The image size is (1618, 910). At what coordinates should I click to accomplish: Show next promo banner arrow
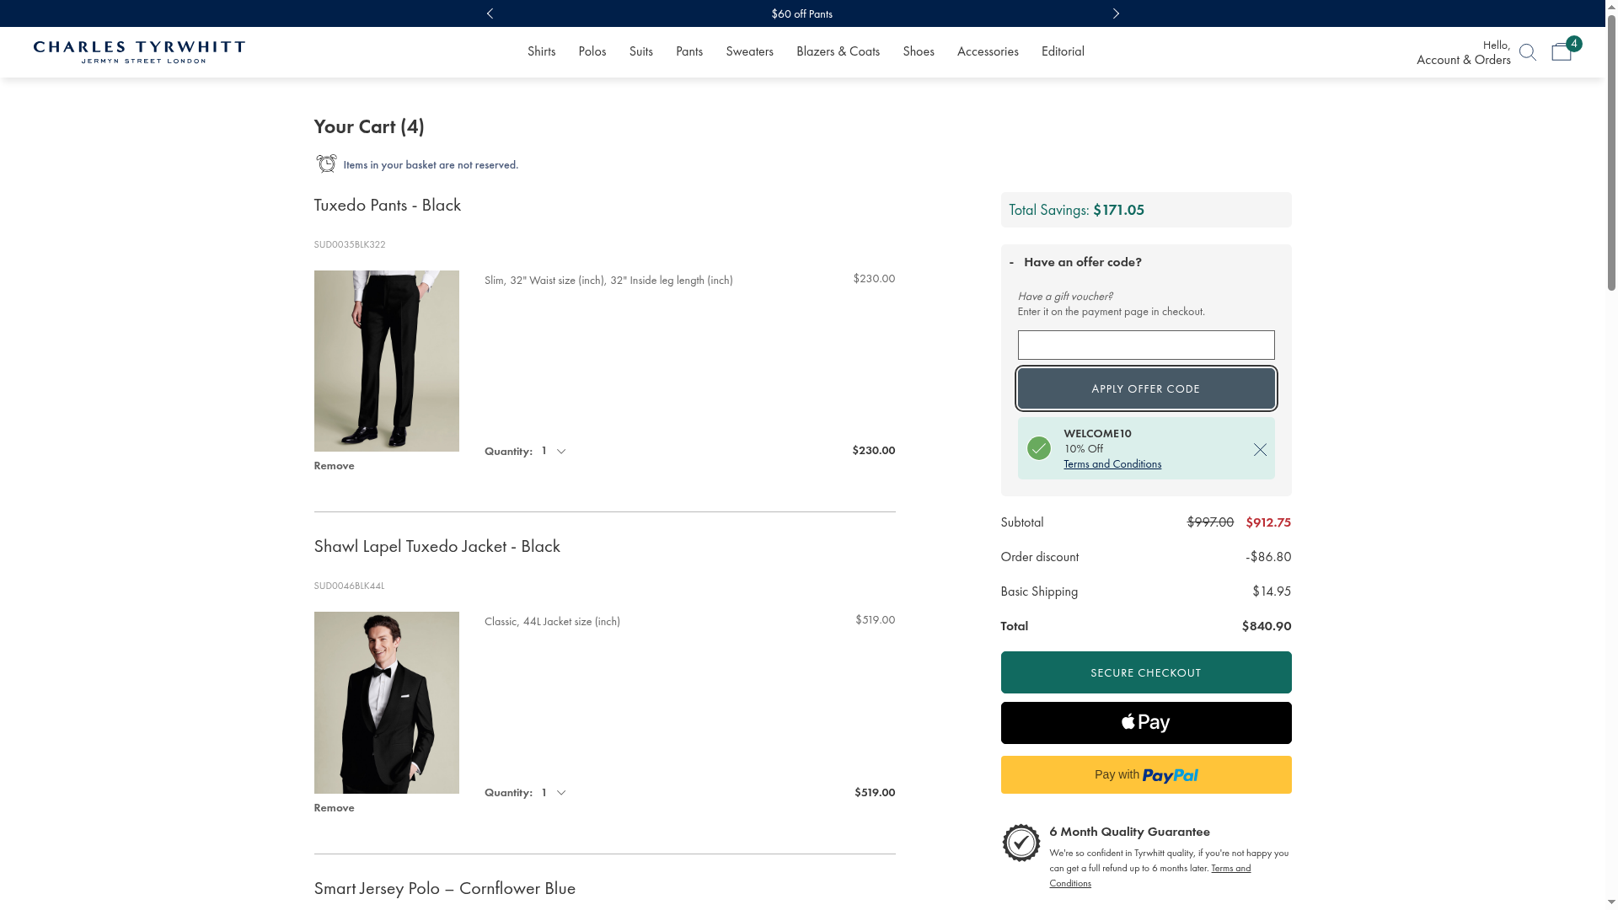(1116, 13)
